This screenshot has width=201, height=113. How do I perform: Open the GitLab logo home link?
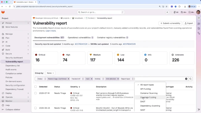click(x=3, y=12)
